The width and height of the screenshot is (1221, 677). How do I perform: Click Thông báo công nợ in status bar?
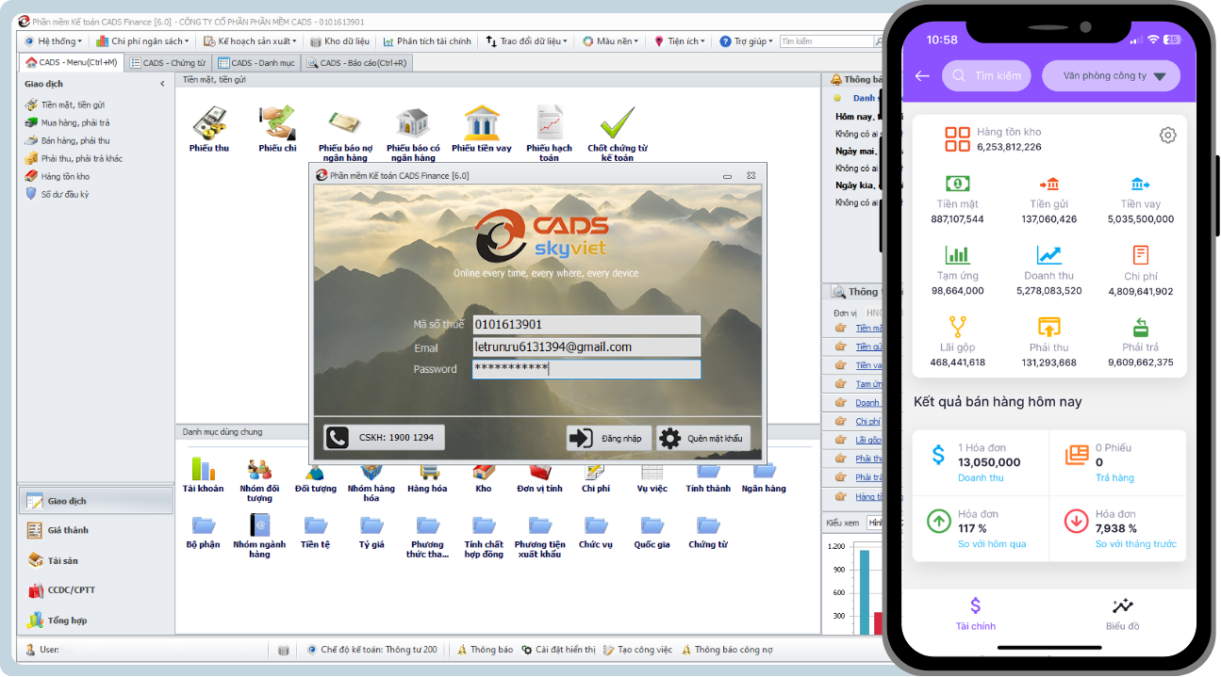pyautogui.click(x=727, y=650)
